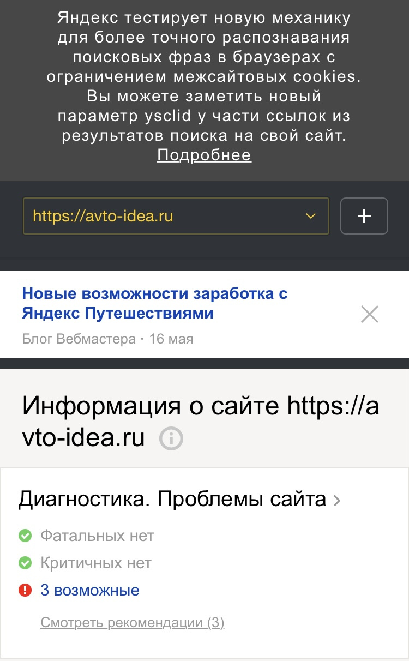This screenshot has width=409, height=661.
Task: Click the Критичных нет status text
Action: [x=96, y=563]
